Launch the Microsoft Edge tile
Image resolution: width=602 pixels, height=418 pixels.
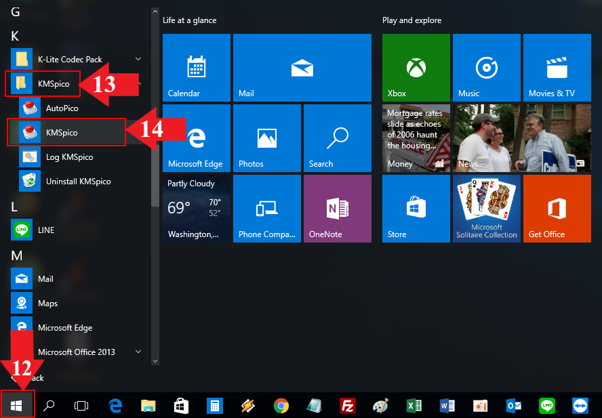pos(196,138)
